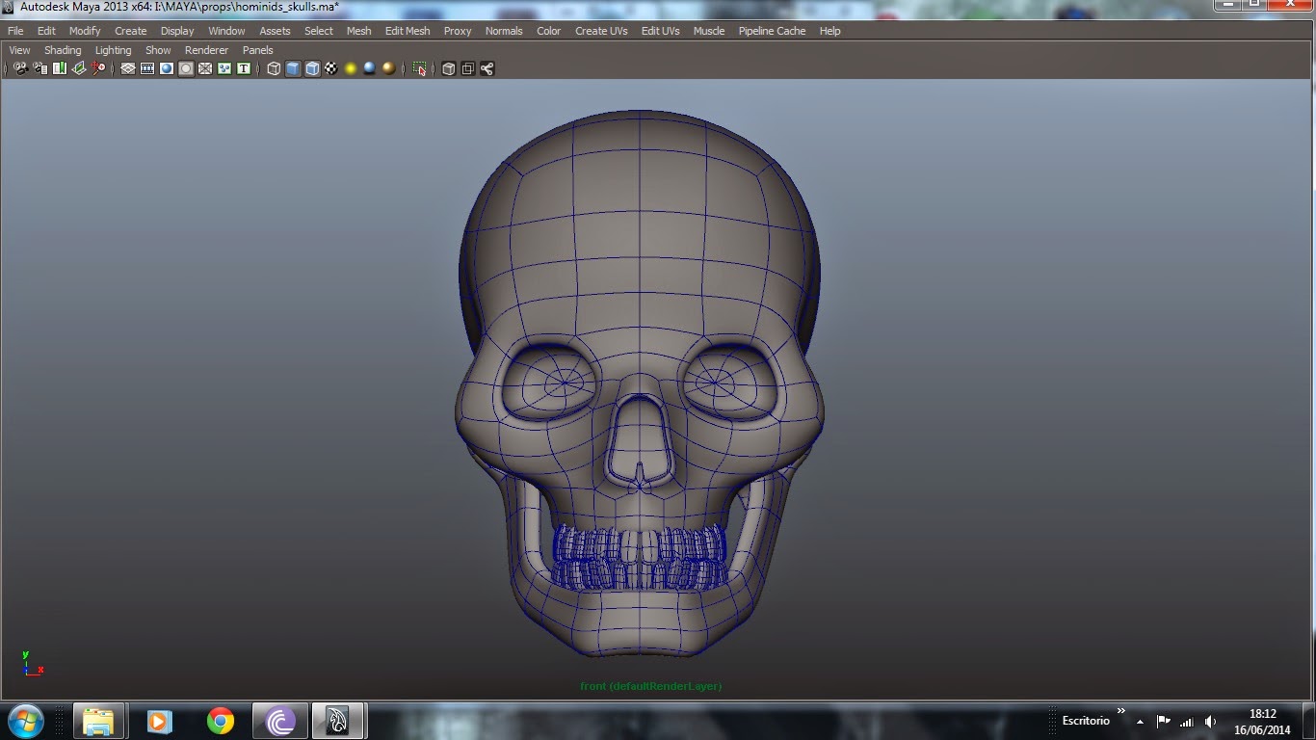Viewport: 1316px width, 740px height.
Task: Open the Renderer menu of the viewport
Action: click(x=206, y=50)
